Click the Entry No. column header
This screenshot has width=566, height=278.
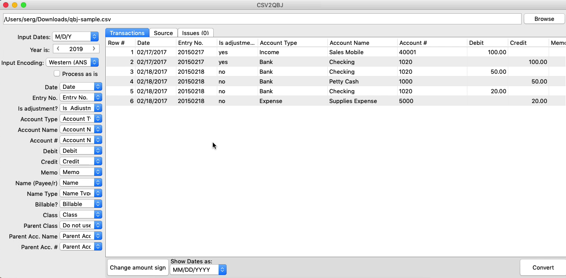[196, 43]
